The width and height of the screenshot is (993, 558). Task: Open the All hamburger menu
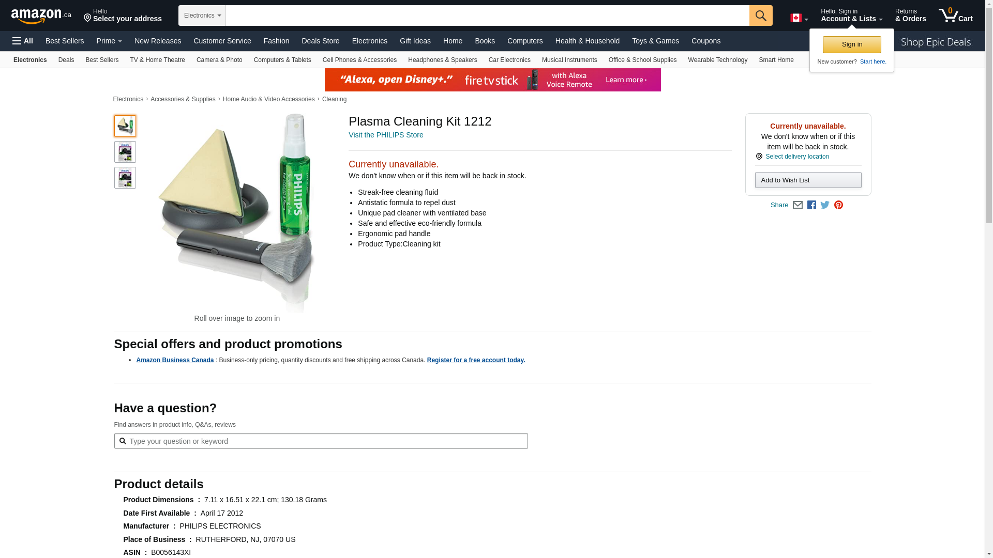pyautogui.click(x=23, y=41)
